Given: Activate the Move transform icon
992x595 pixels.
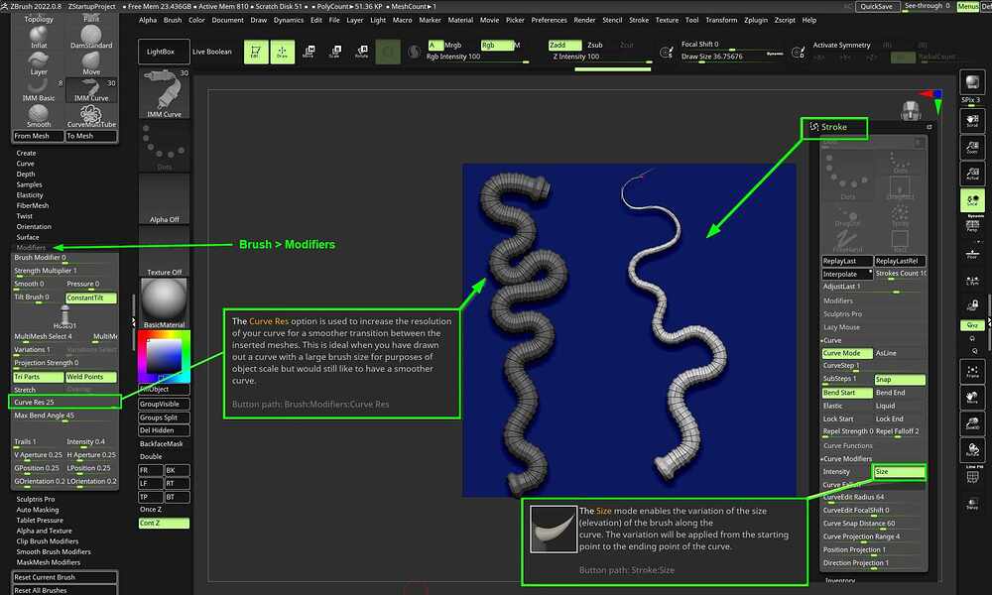Looking at the screenshot, I should pos(310,50).
